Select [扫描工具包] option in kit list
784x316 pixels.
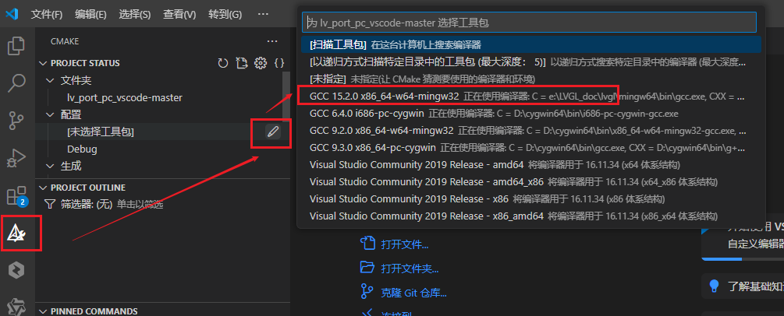point(531,44)
